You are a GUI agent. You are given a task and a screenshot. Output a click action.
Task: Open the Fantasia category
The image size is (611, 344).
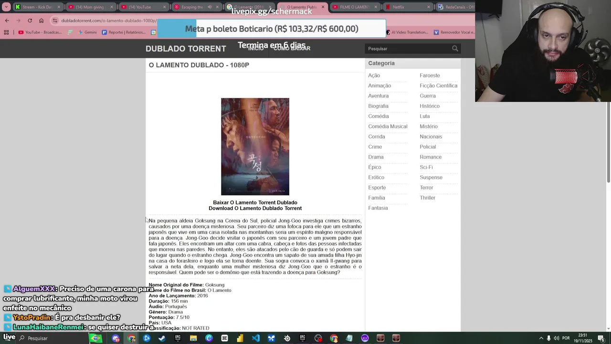pyautogui.click(x=378, y=208)
